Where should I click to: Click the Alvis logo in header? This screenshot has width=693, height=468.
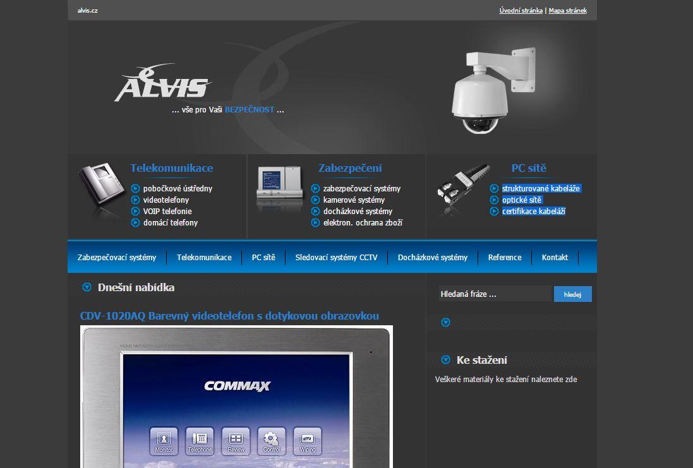click(x=162, y=84)
